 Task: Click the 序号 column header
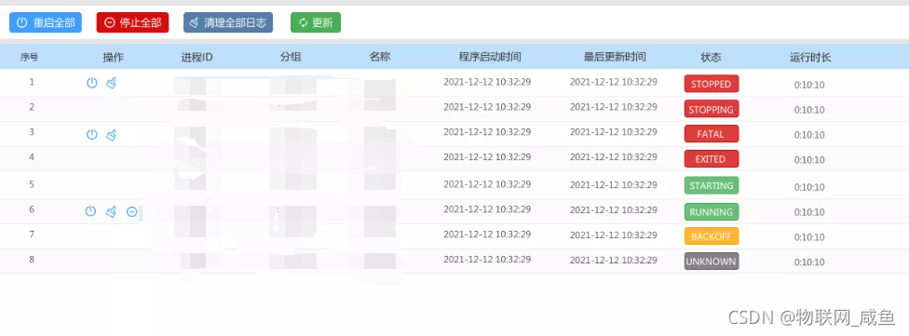[30, 57]
